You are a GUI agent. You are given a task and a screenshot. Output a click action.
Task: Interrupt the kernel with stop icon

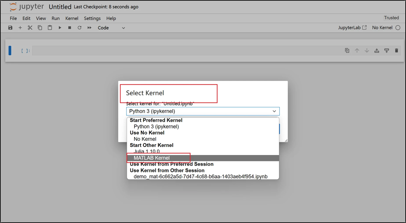[69, 28]
